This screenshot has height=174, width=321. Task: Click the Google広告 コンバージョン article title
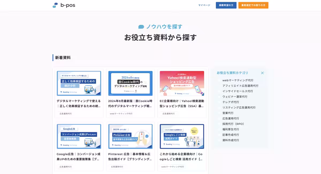click(x=79, y=157)
